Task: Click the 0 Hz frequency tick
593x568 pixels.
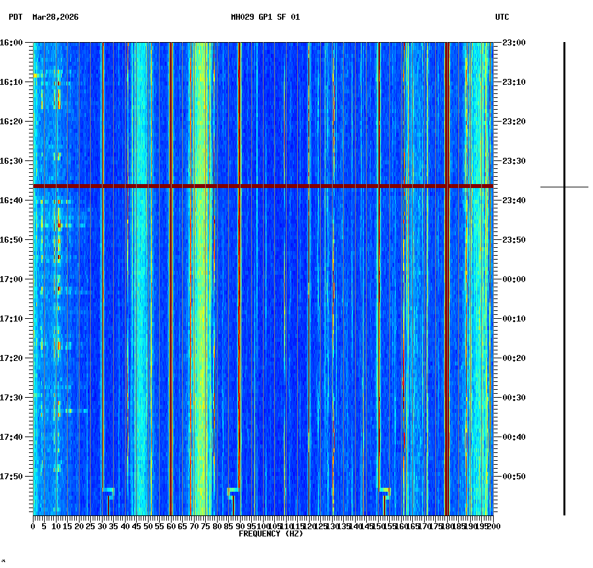Action: tap(33, 526)
